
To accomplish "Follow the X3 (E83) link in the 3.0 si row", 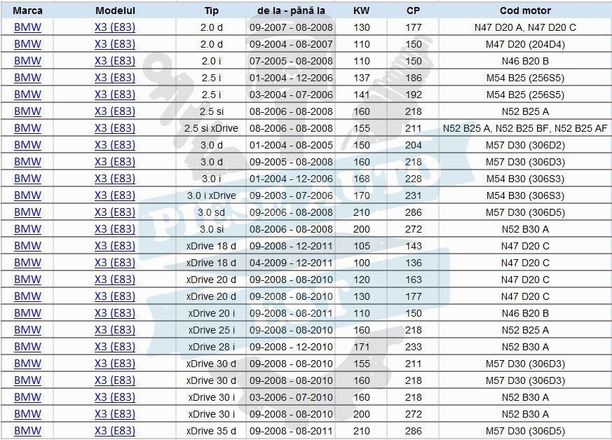I will pyautogui.click(x=115, y=229).
